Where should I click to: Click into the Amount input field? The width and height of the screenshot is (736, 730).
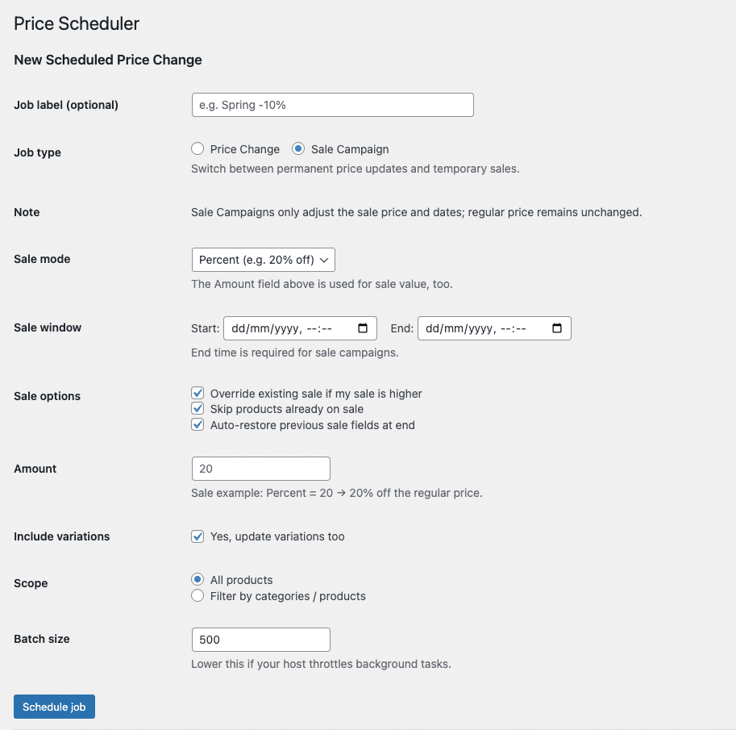coord(261,469)
